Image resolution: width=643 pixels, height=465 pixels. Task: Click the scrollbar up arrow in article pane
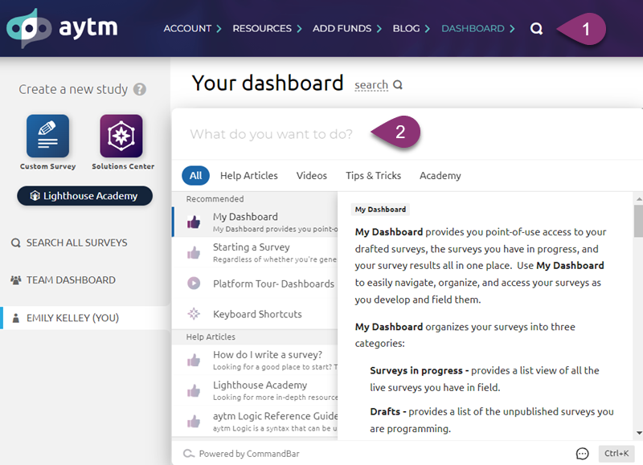coord(639,199)
